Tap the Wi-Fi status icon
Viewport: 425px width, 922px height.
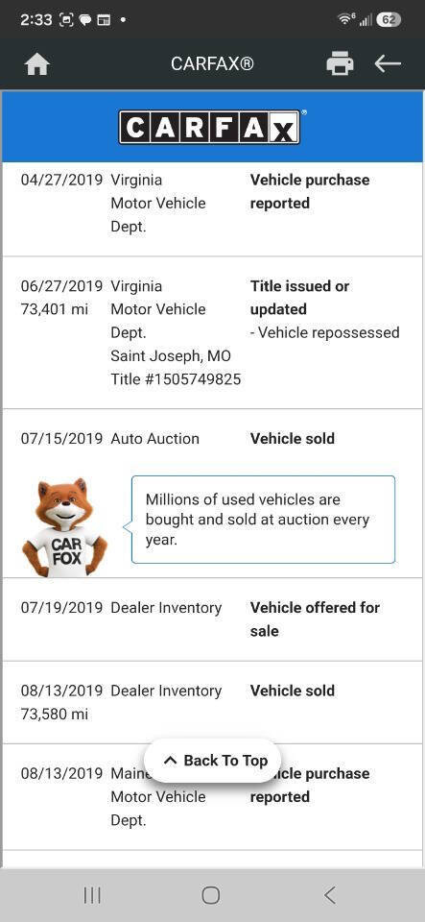[344, 19]
